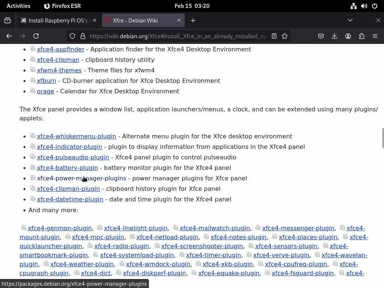Image resolution: width=384 pixels, height=288 pixels.
Task: Open the power menu icon
Action: tap(375, 6)
